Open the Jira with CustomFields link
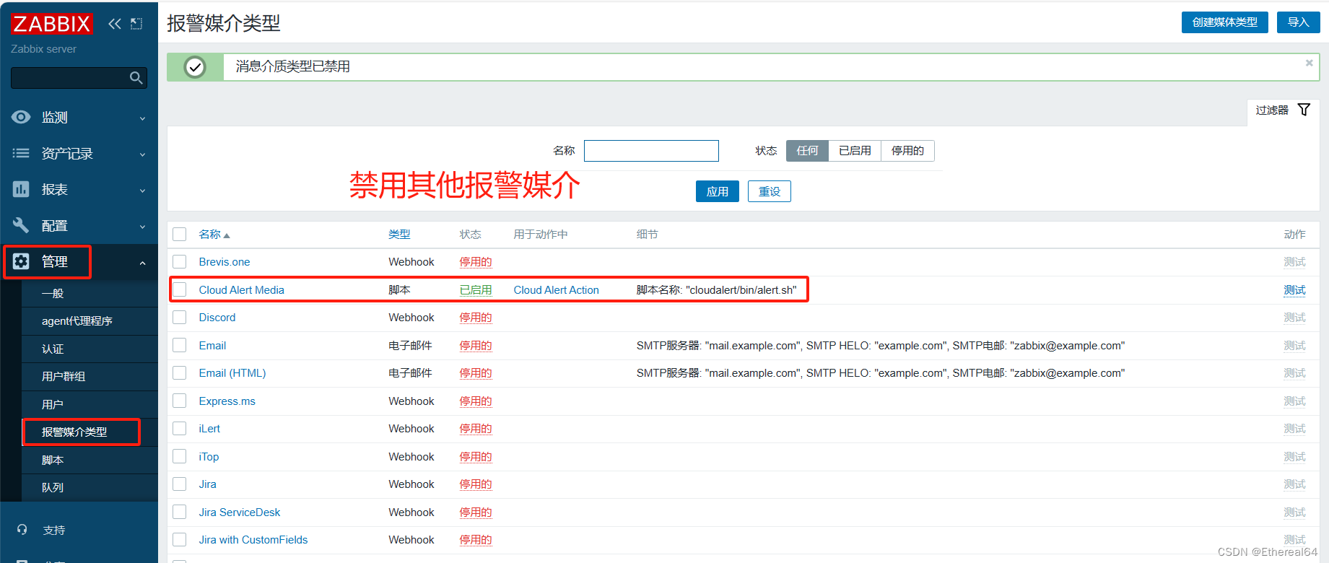This screenshot has width=1329, height=563. click(253, 540)
